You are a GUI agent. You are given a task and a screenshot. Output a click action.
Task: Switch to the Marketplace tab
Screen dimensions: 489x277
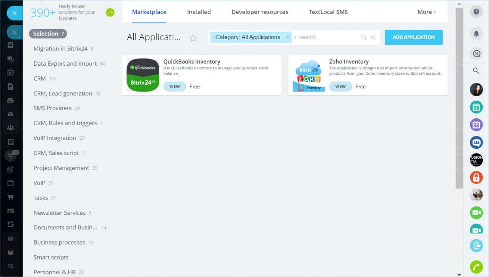[x=149, y=12]
